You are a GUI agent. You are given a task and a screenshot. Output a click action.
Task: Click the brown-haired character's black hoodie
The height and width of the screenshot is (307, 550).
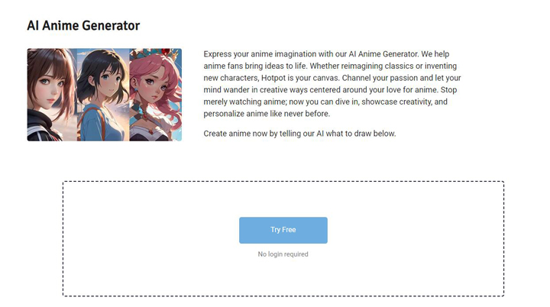39,127
